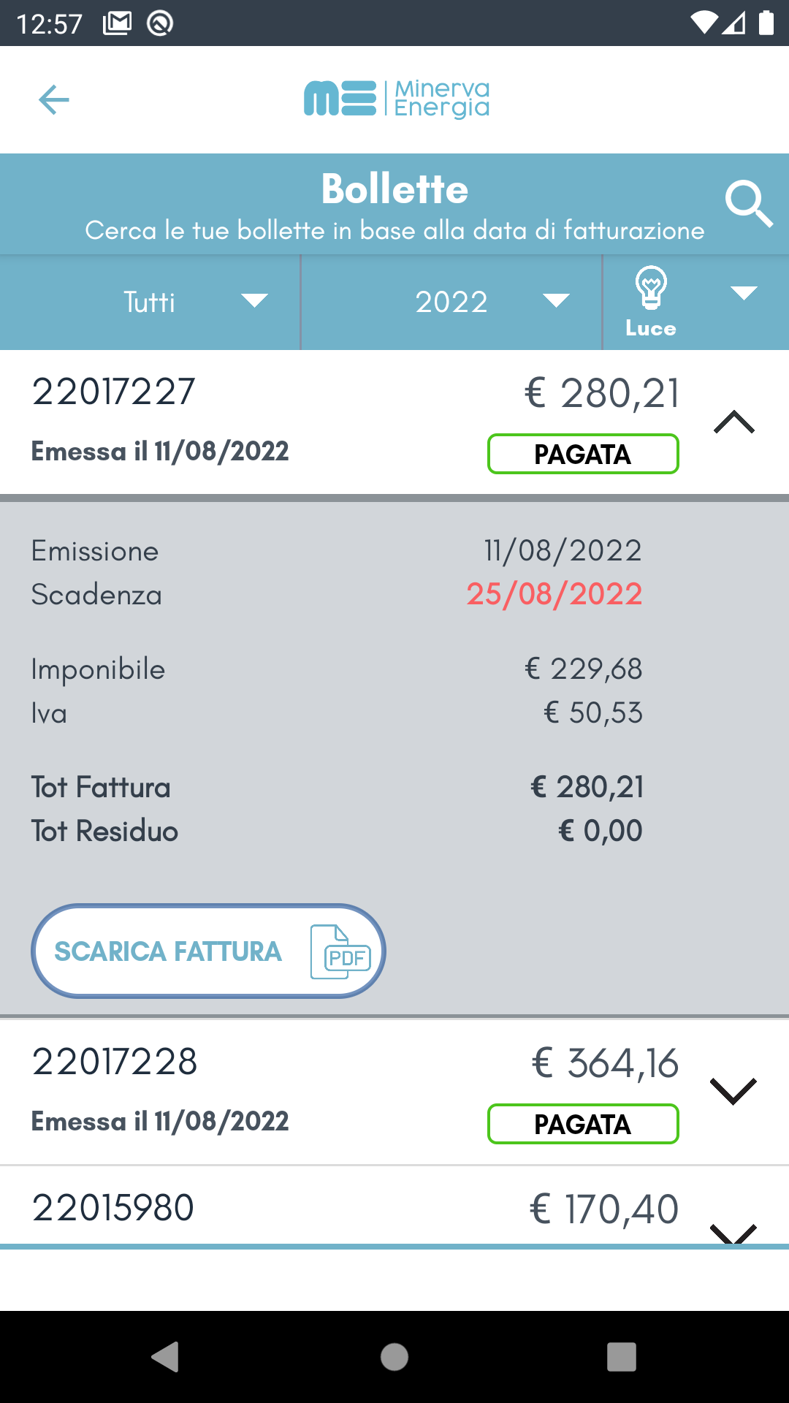
Task: Tap the Android recent apps square
Action: coord(622,1357)
